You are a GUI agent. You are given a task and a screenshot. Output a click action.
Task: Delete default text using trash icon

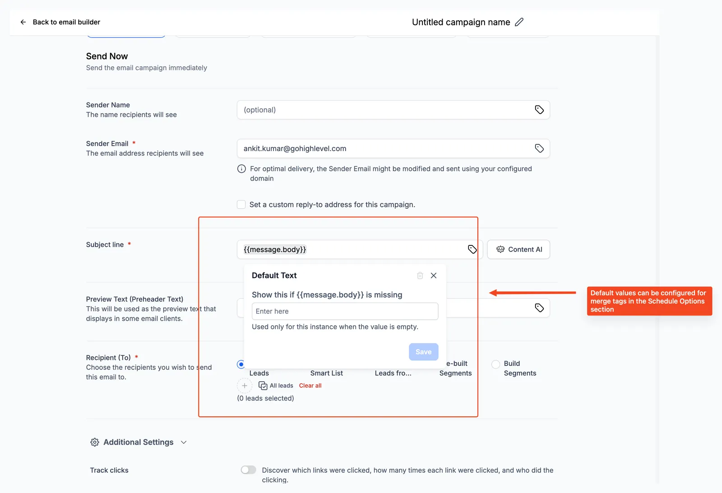coord(420,276)
